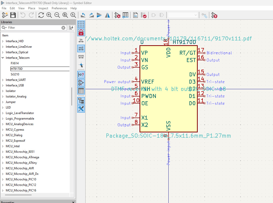Save changes using the floppy disk icon
The image size is (273, 203).
coord(13,15)
